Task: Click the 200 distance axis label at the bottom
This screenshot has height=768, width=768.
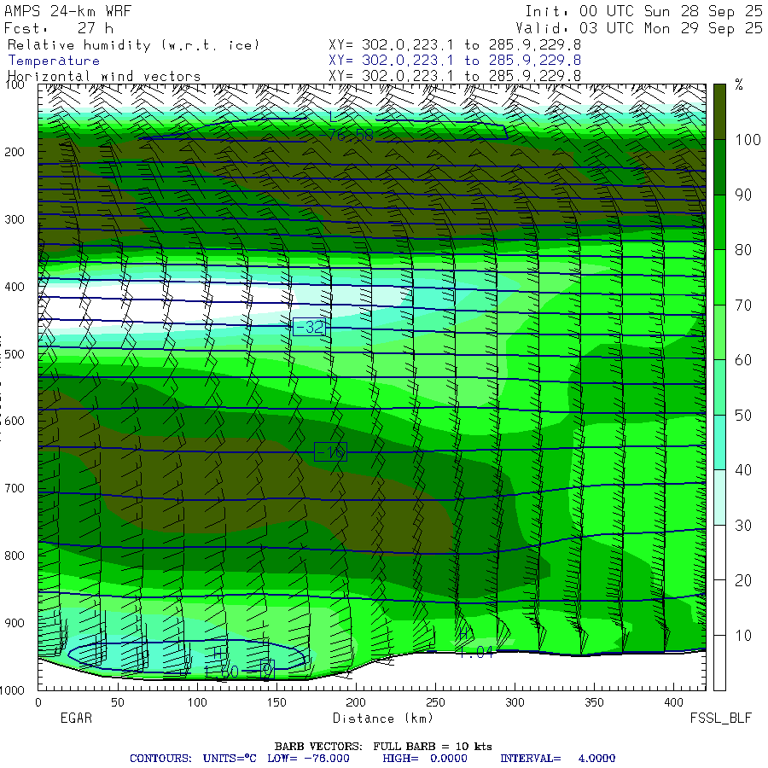Action: [356, 702]
